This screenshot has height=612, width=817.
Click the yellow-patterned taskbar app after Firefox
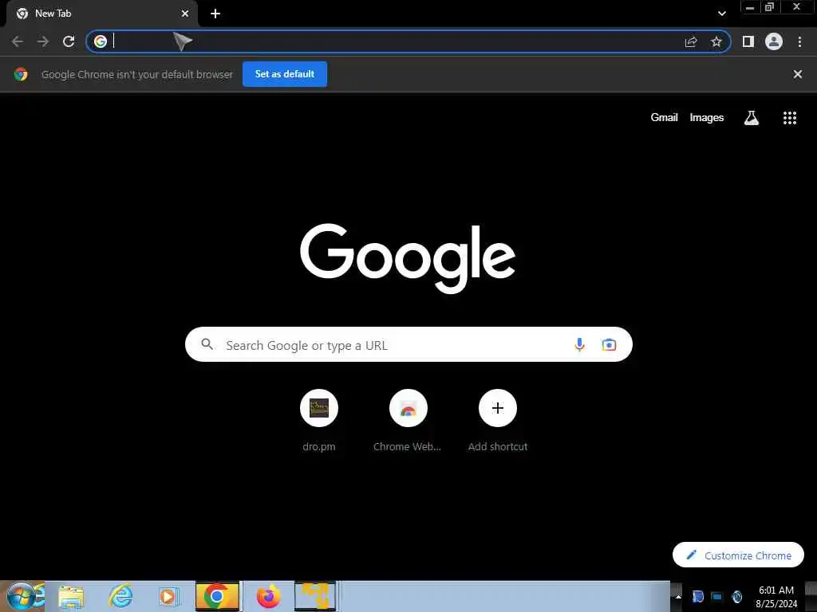[314, 596]
